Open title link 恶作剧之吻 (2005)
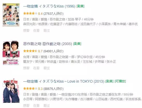The height and width of the screenshot is (108, 142). coord(47,44)
